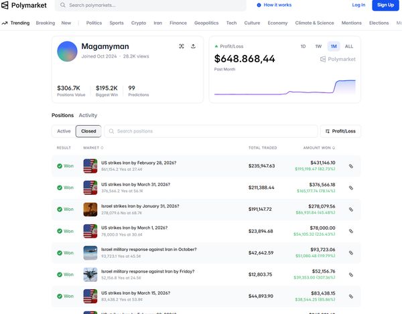Switch chart range to 1D

coord(303,46)
